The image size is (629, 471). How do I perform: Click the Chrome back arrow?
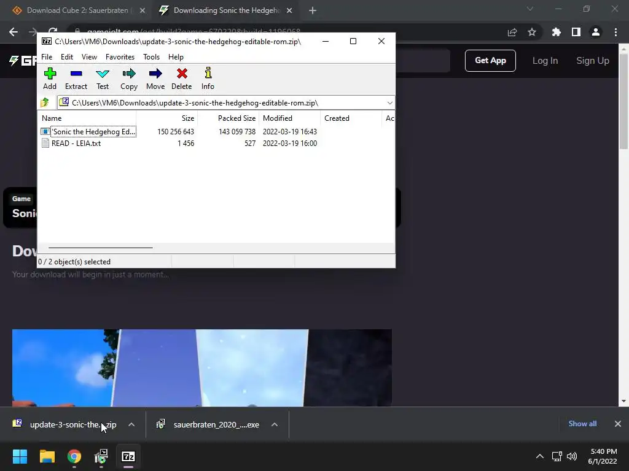point(14,32)
